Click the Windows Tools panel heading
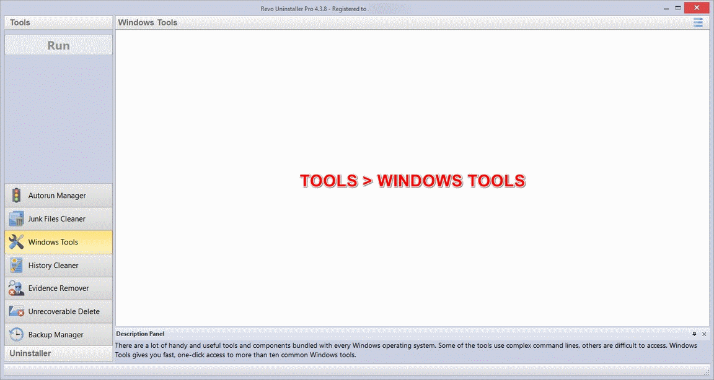The height and width of the screenshot is (380, 714). pos(148,22)
